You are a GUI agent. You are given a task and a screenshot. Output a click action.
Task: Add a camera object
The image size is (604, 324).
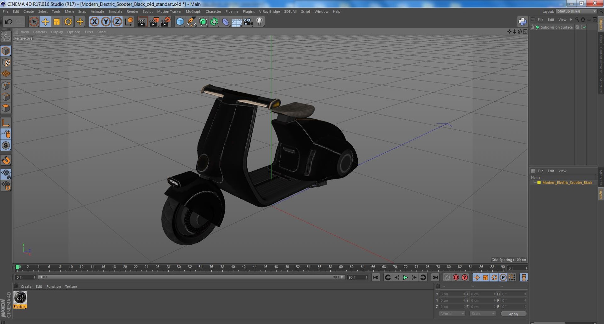(x=248, y=22)
